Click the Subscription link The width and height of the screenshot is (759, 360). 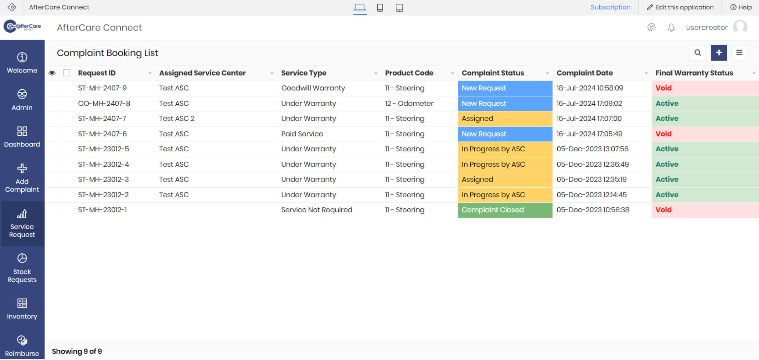(610, 7)
